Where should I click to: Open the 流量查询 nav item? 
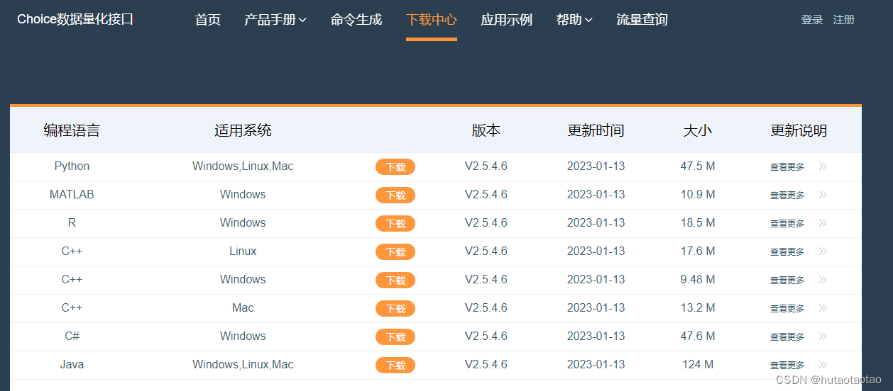(x=642, y=20)
